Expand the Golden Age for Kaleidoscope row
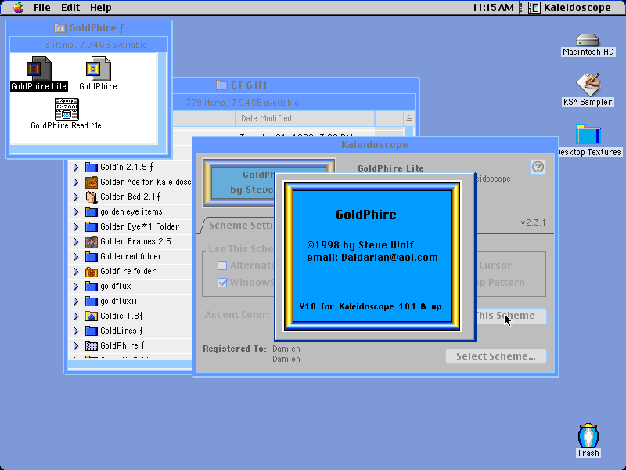 pos(76,183)
